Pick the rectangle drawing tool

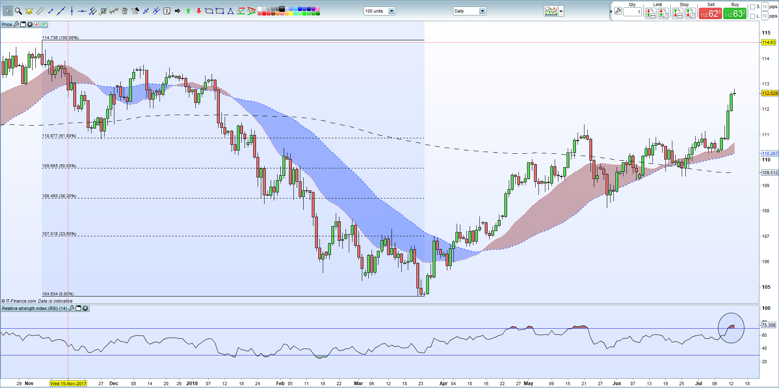coord(220,11)
